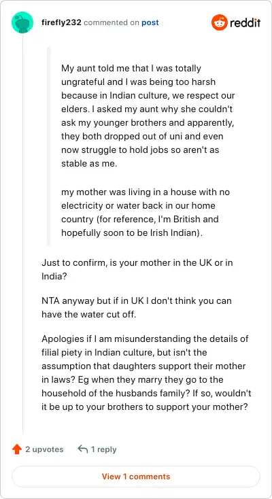Open the firefly232 username profile
The image size is (272, 499).
click(61, 22)
